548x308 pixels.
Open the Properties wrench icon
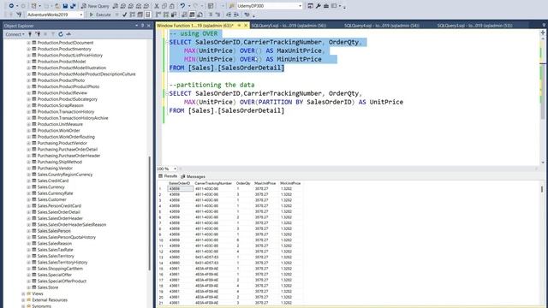(x=318, y=6)
